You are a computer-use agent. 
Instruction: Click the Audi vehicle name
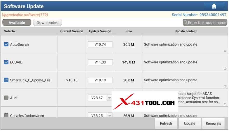[14, 98]
